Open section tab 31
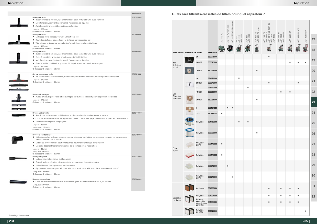This screenshot has height=224, width=317. click(x=313, y=186)
